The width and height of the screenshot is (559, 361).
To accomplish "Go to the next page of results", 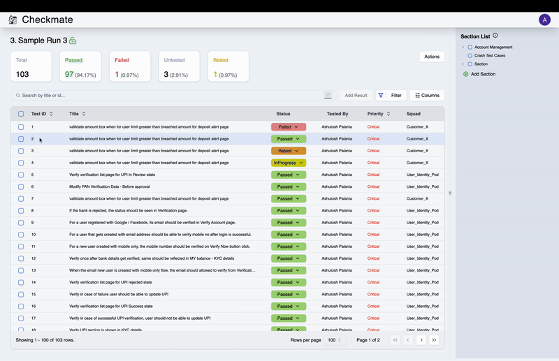I will click(x=421, y=340).
